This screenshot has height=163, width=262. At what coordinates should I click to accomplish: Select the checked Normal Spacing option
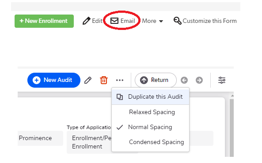pyautogui.click(x=150, y=127)
